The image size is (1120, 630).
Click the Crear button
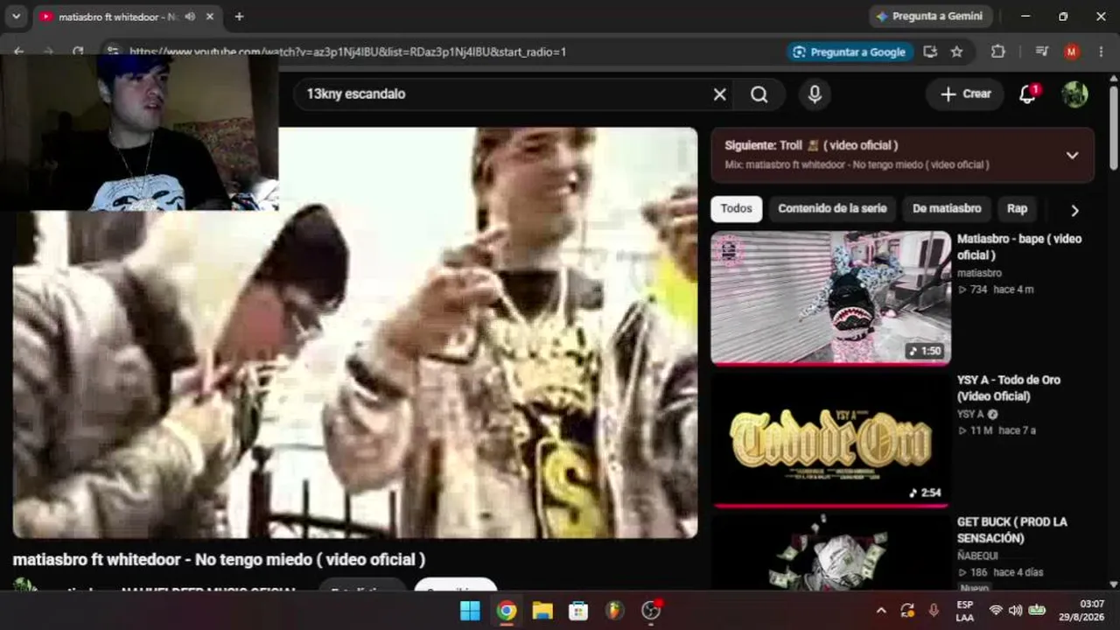pos(965,94)
